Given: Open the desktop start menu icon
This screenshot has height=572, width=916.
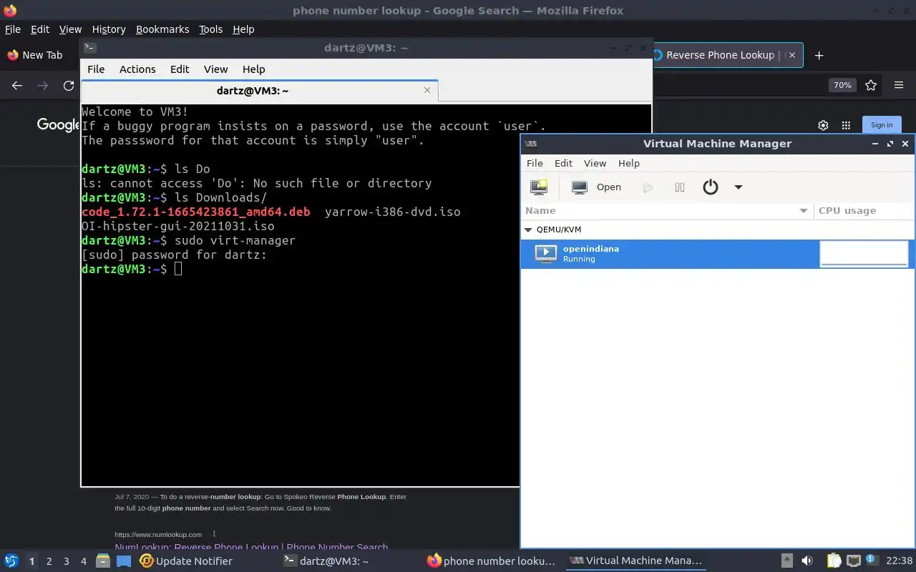Looking at the screenshot, I should pyautogui.click(x=11, y=561).
